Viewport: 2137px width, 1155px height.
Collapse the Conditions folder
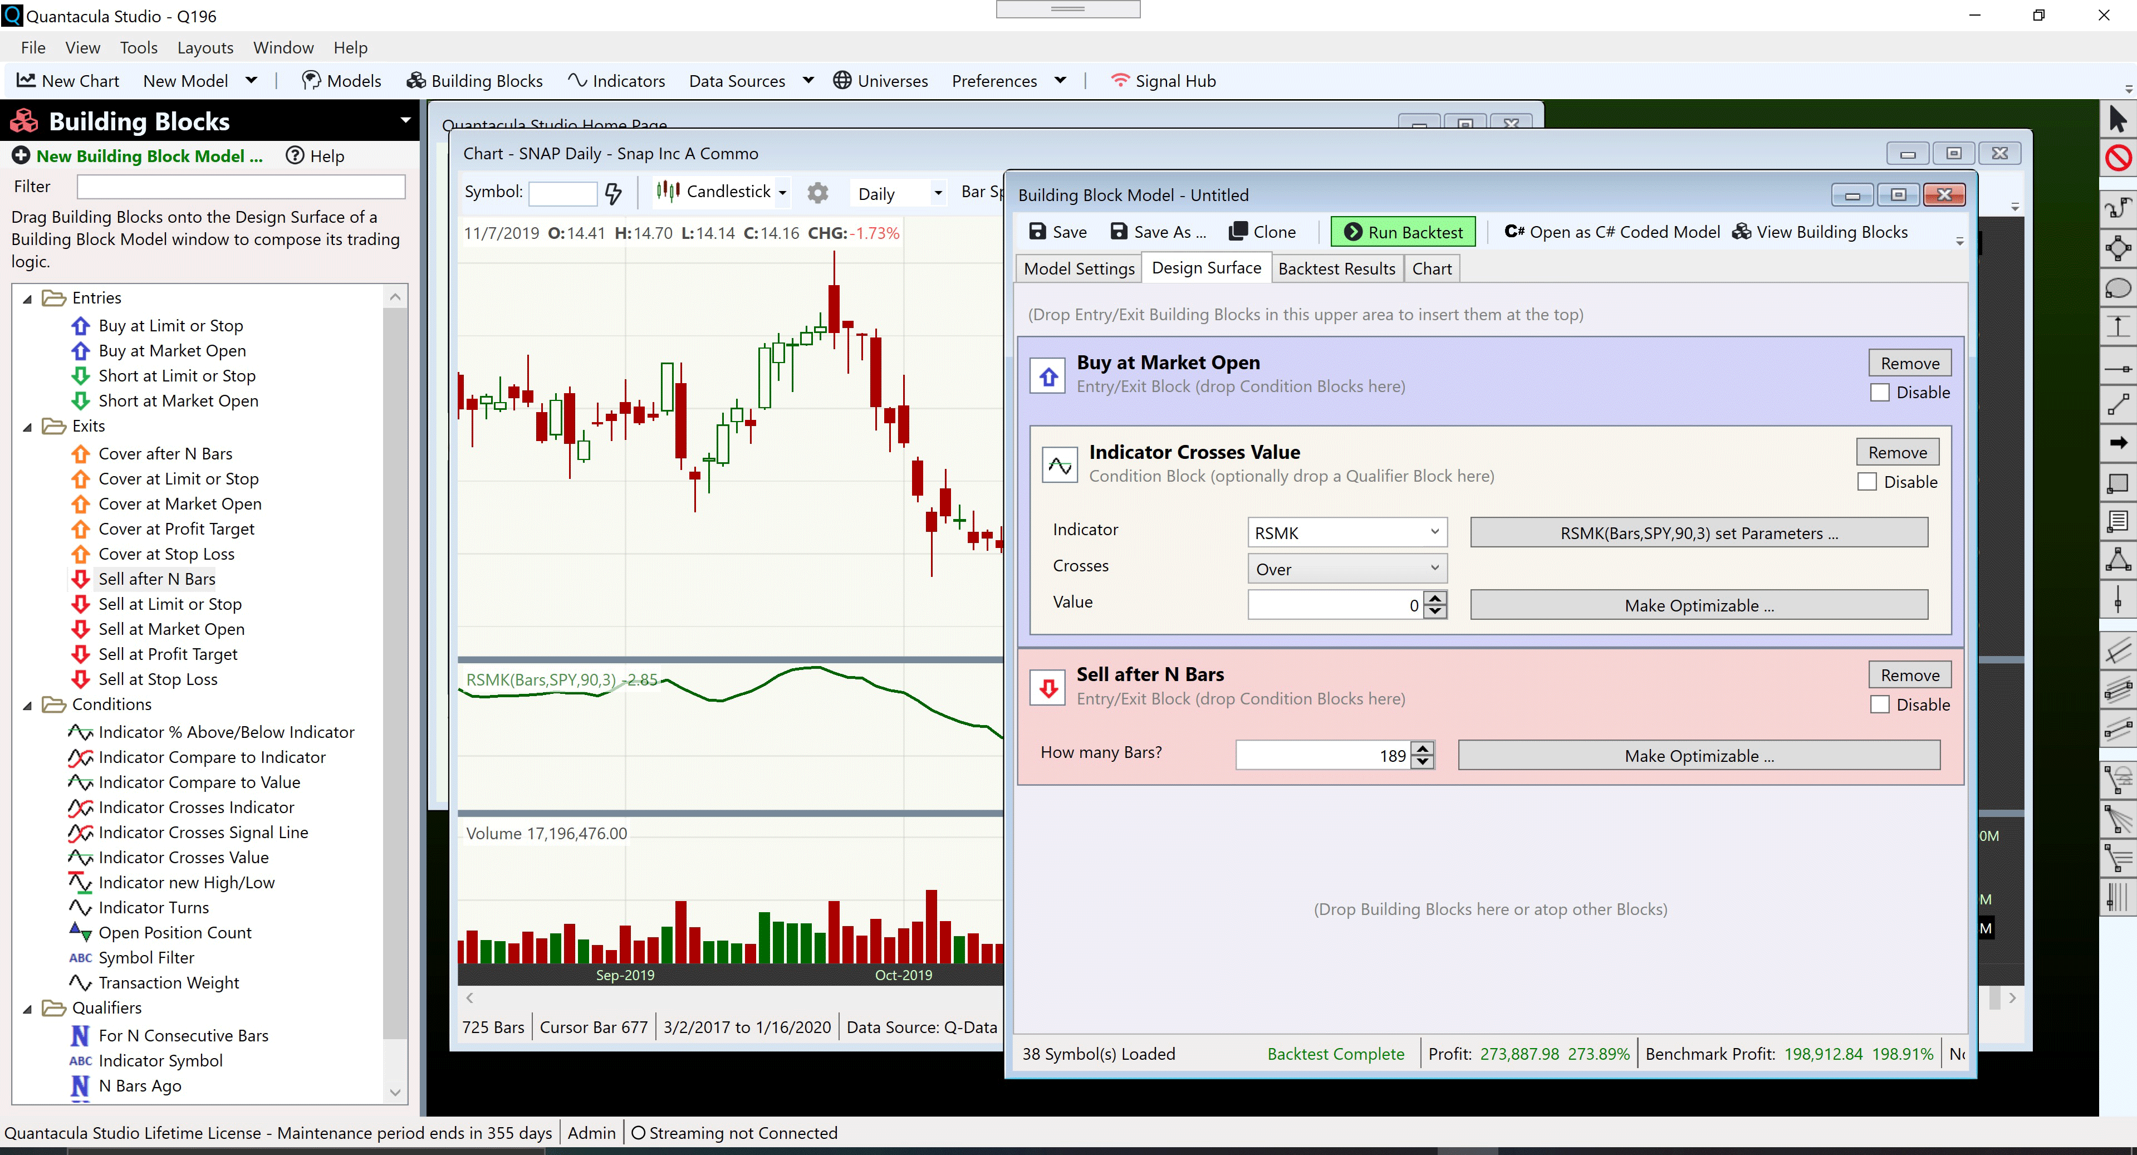point(27,705)
